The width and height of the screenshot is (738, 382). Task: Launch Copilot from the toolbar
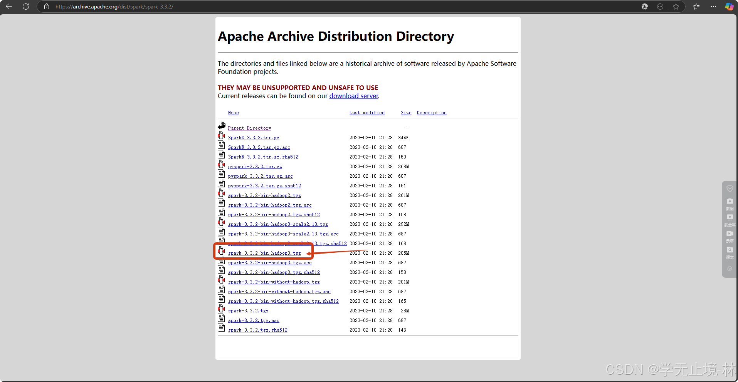point(729,7)
